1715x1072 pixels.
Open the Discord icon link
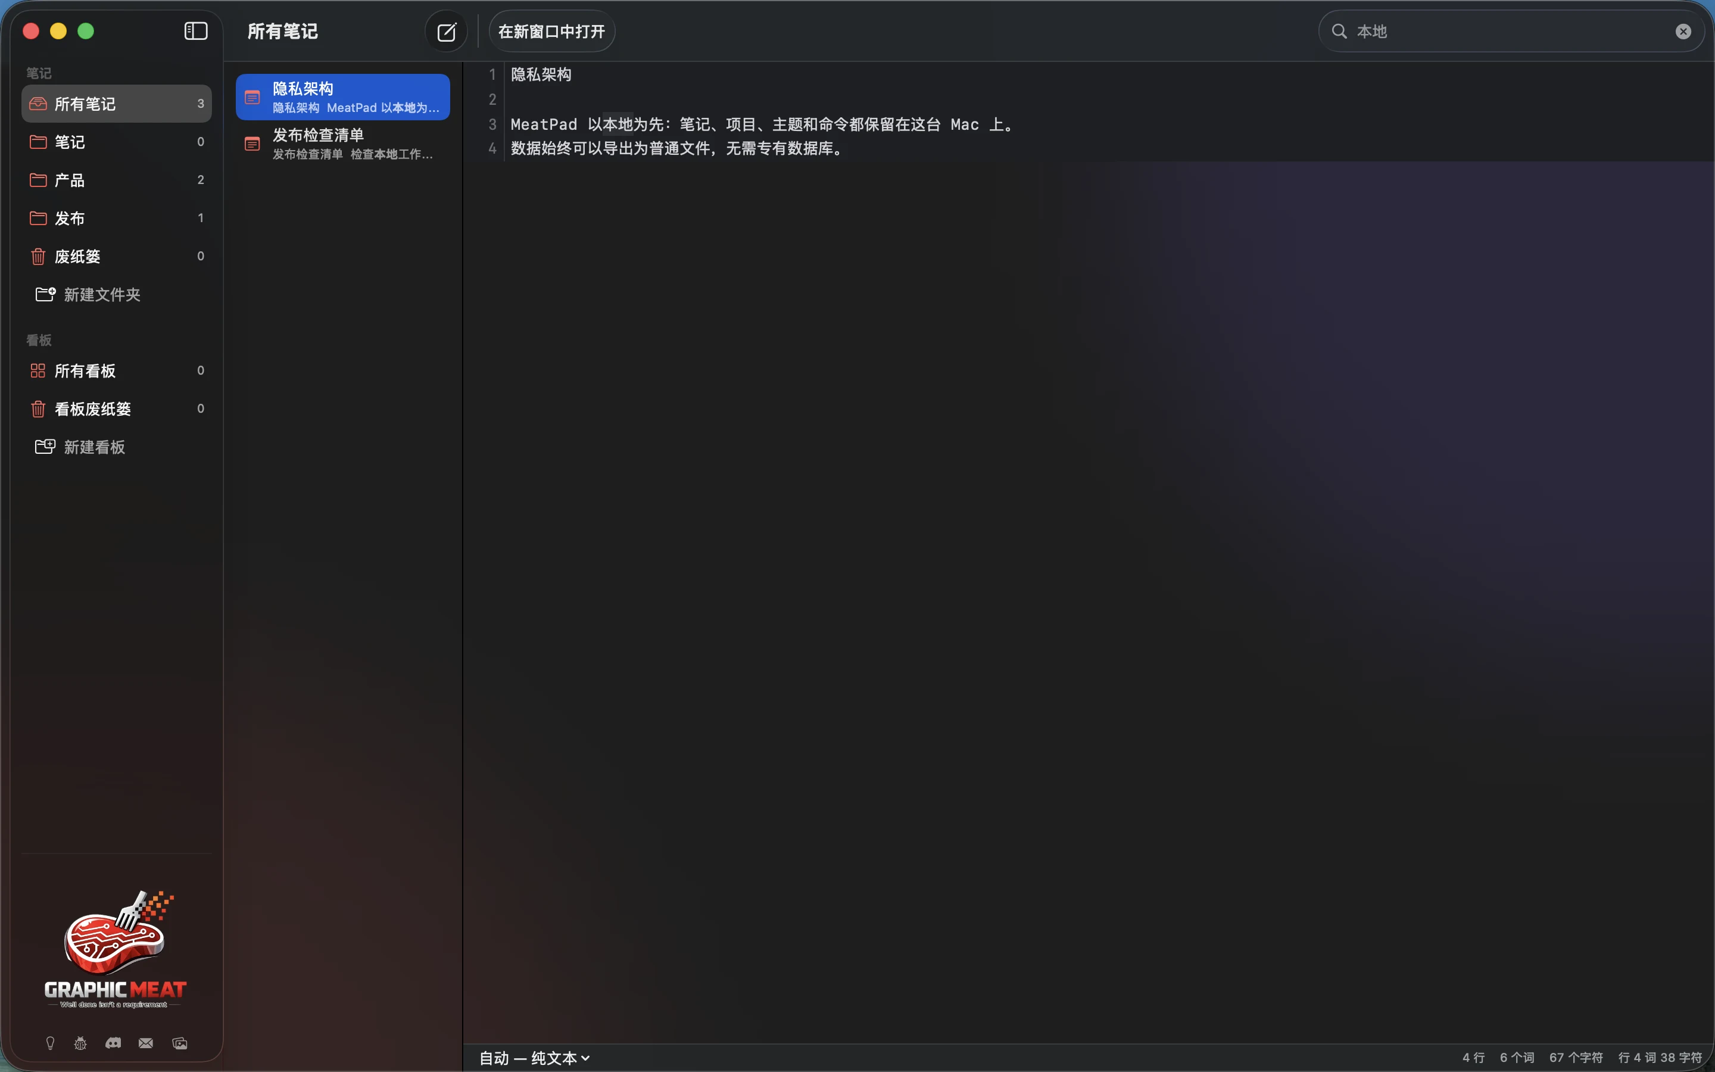(113, 1043)
